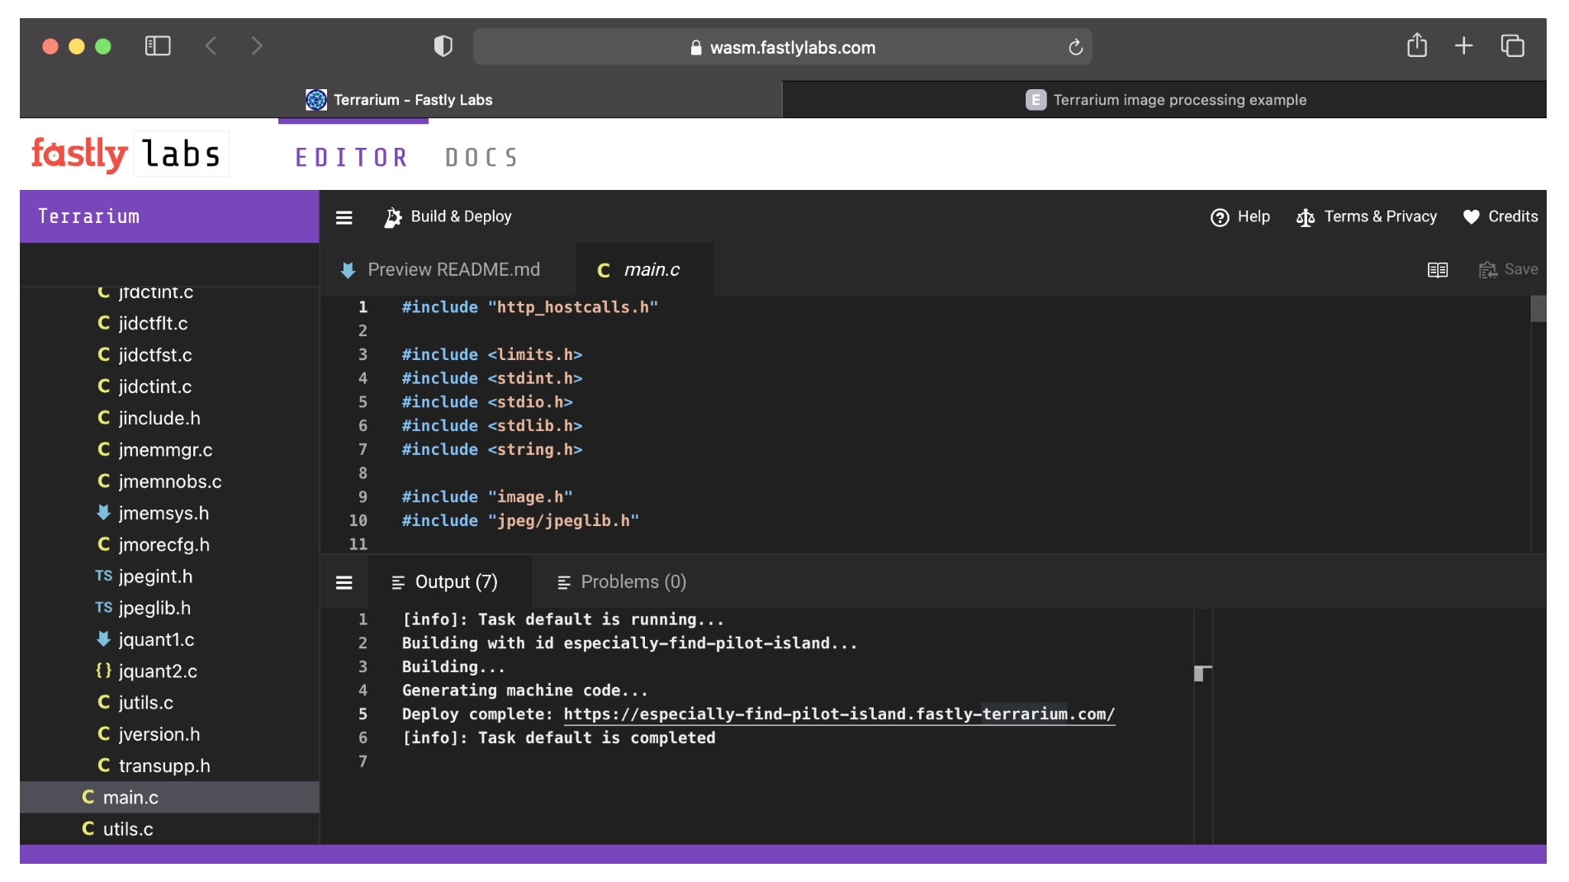1569x882 pixels.
Task: Open the Help link
Action: pos(1240,216)
